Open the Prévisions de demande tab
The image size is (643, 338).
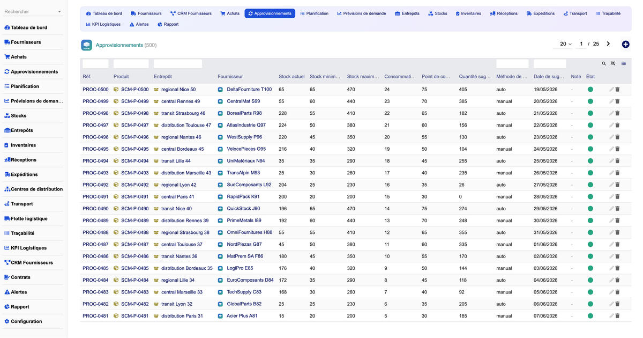point(362,13)
